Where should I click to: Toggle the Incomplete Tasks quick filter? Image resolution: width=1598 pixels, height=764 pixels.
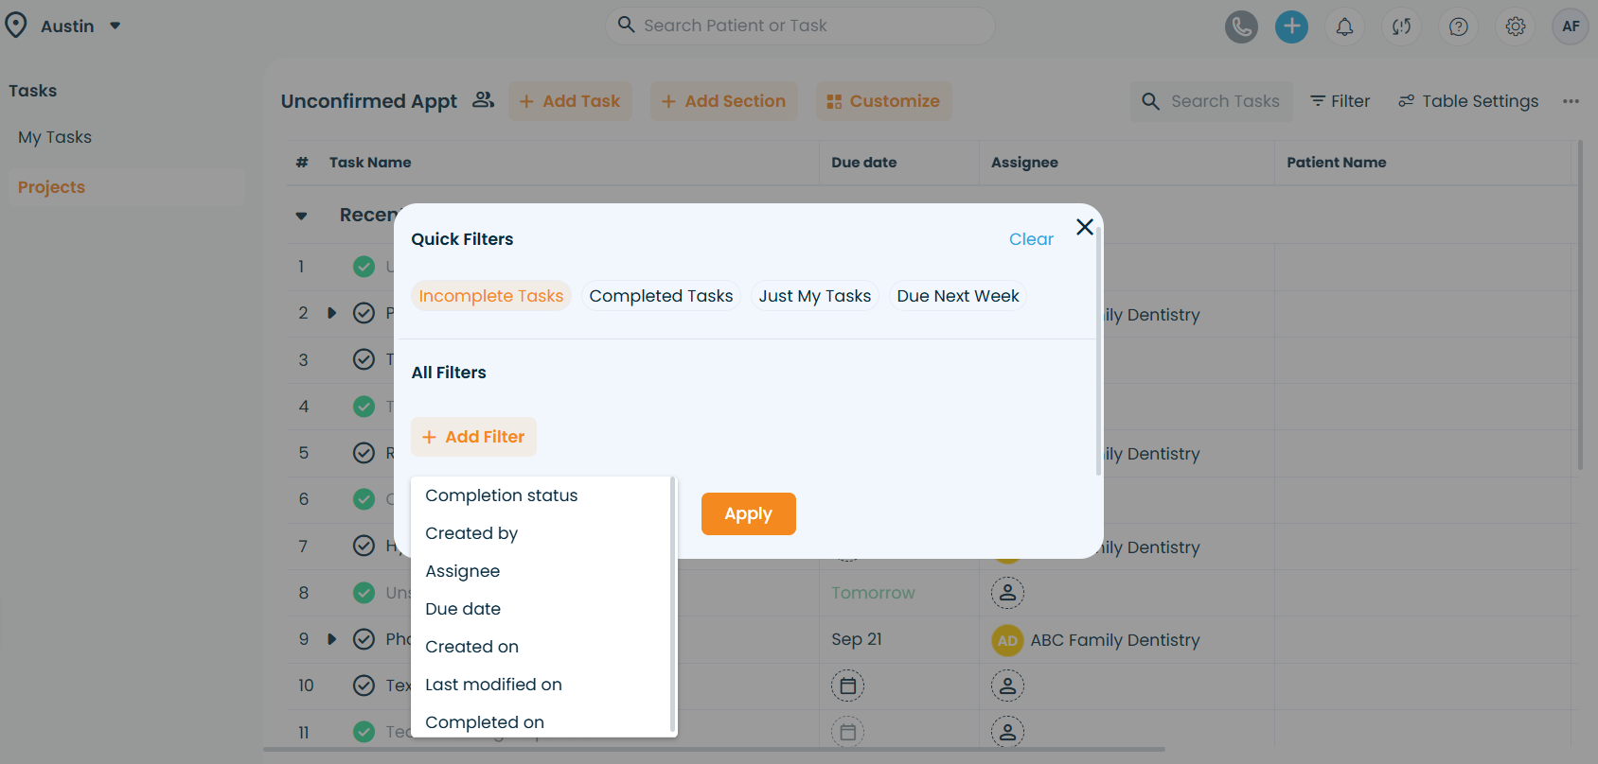(x=490, y=296)
